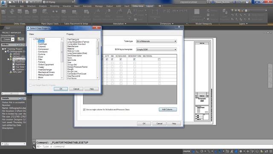Select the Global Equipment class in the tree
The image size is (273, 154).
pos(46,65)
